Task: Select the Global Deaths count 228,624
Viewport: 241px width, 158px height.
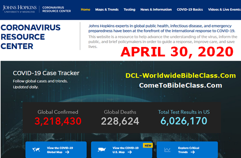Action: (x=120, y=121)
